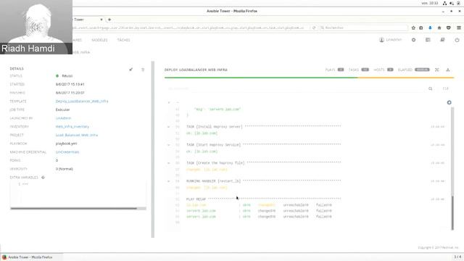
Task: Open the TÂCHES navigation tab
Action: [124, 40]
